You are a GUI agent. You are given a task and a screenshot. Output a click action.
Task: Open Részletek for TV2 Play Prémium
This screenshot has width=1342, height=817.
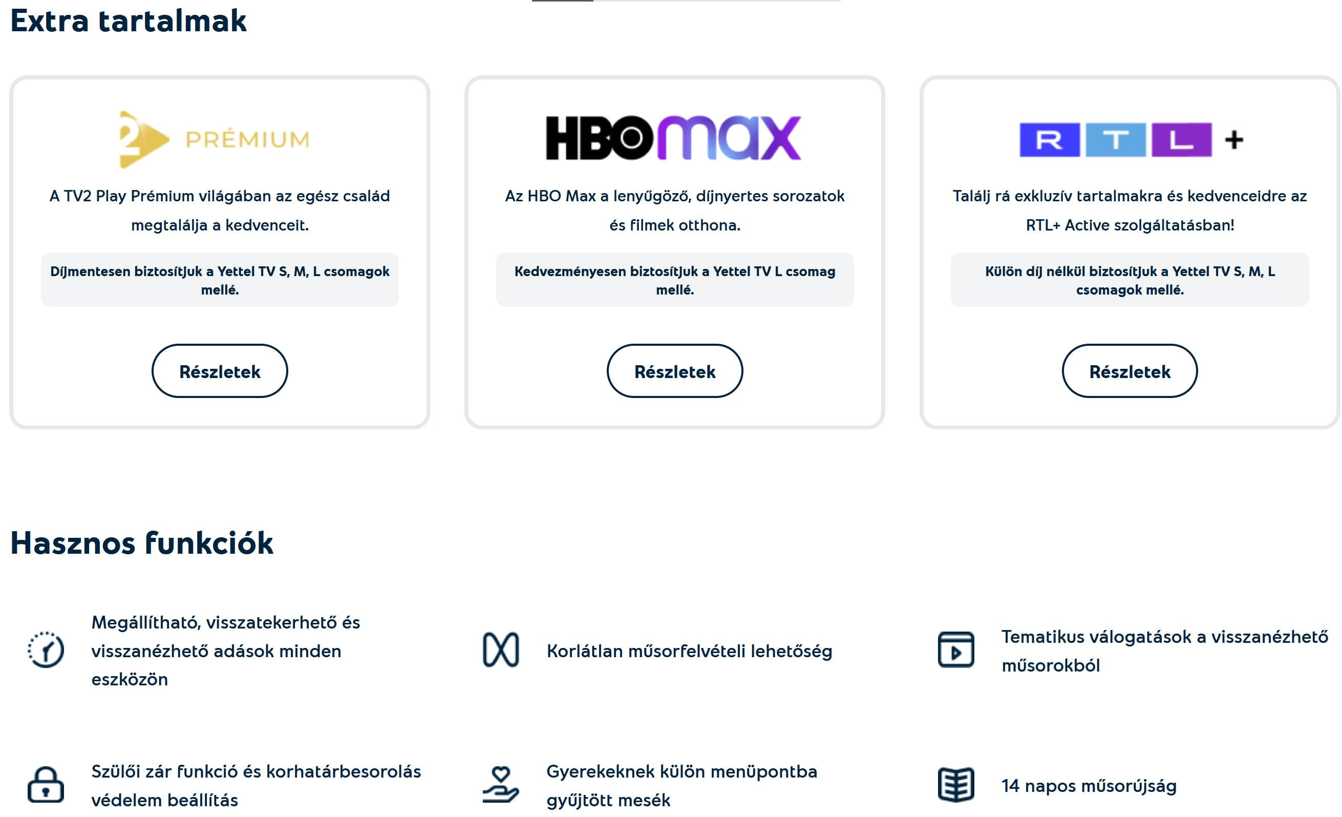click(x=220, y=371)
